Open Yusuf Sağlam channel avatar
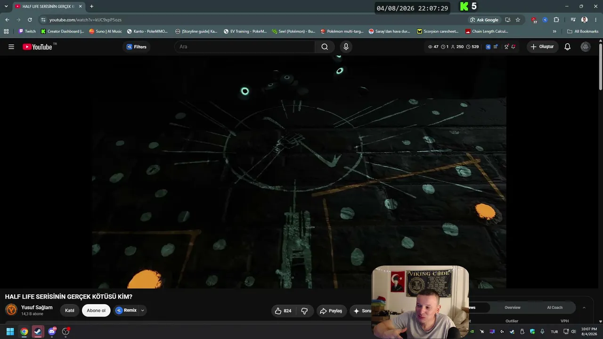This screenshot has width=603, height=339. [11, 310]
